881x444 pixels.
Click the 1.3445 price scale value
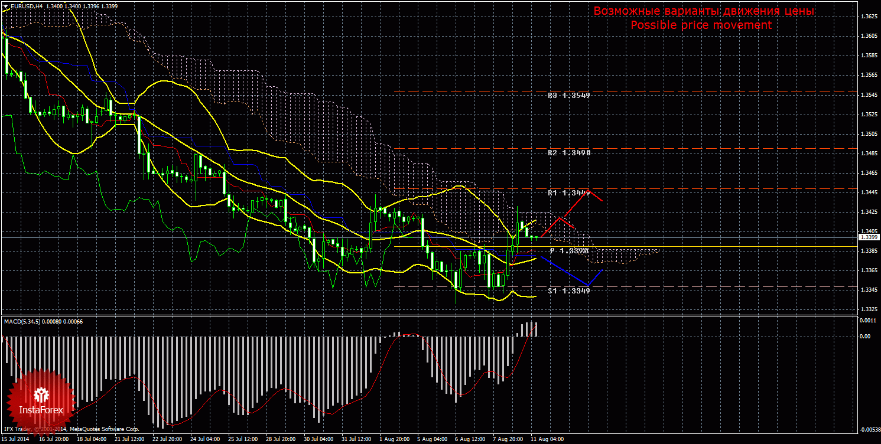(x=868, y=192)
